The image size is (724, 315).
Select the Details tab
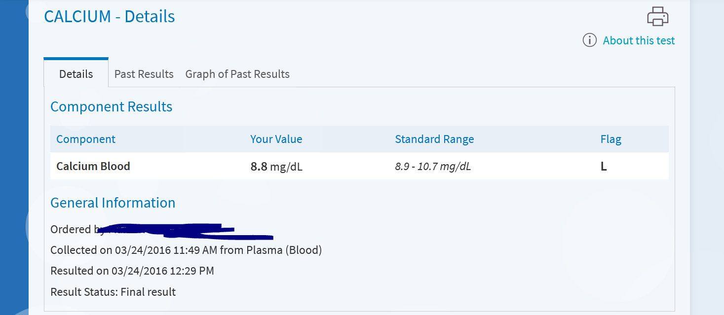[76, 74]
